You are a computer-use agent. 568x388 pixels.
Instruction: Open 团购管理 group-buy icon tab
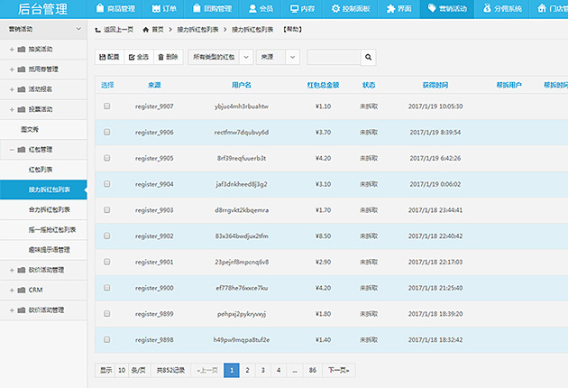click(x=197, y=8)
